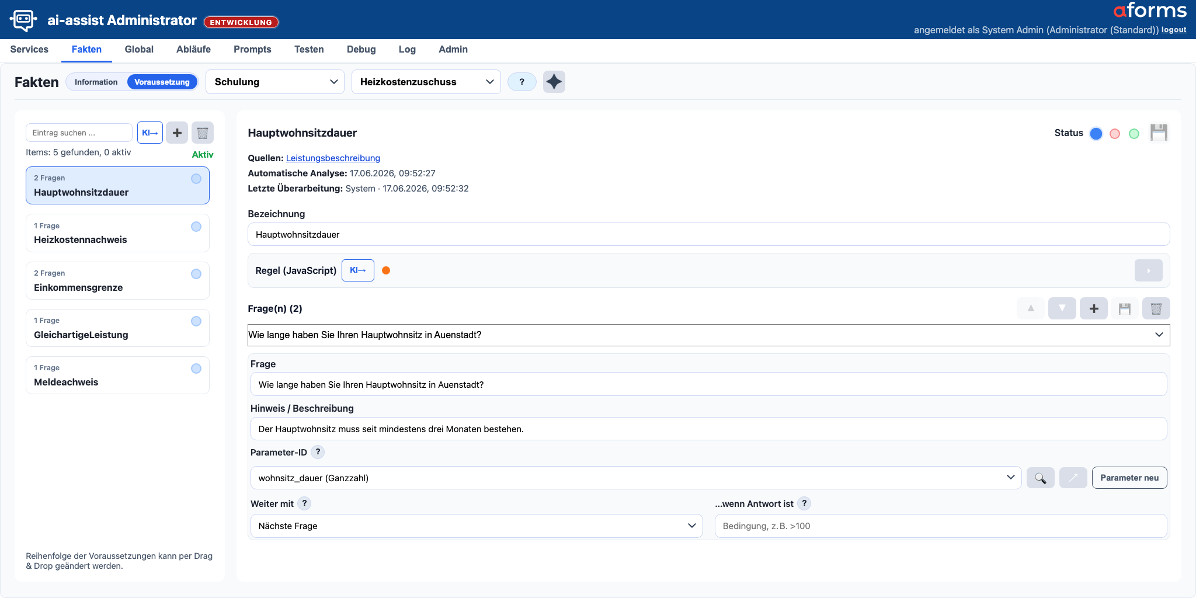Screen dimensions: 1196x598
Task: Open the question selector dropdown
Action: point(709,335)
